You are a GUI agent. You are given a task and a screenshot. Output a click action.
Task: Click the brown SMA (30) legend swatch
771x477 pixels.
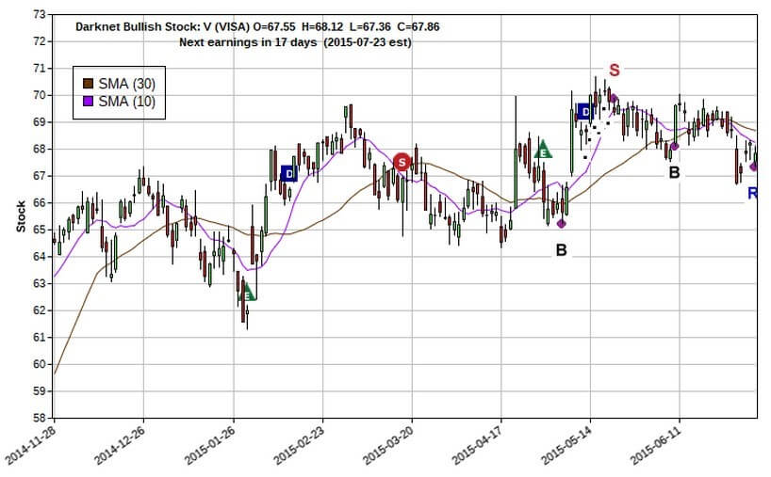click(x=90, y=84)
